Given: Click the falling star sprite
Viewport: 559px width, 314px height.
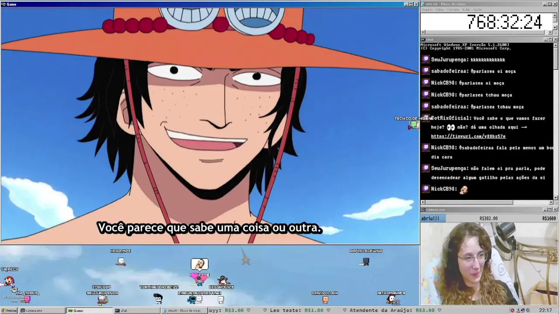Looking at the screenshot, I should pyautogui.click(x=246, y=260).
